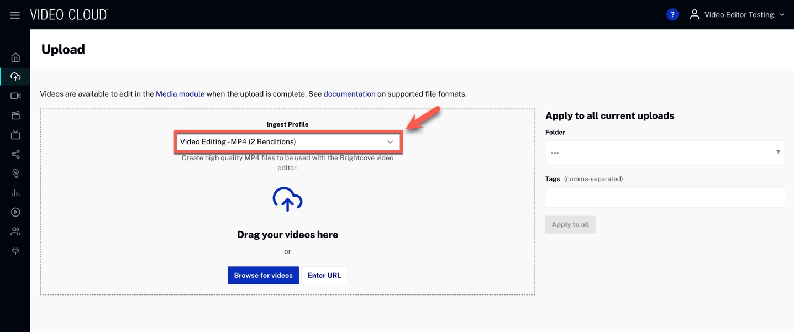This screenshot has height=332, width=794.
Task: Open the documentation link
Action: coord(349,94)
